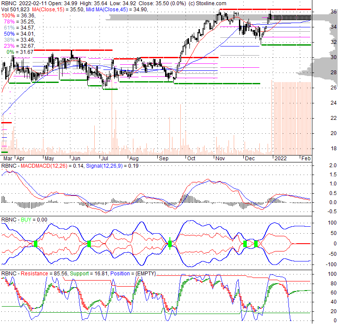Select the 50% = 34.01 Fibonacci level
338x324 pixels.
(x=20, y=34)
